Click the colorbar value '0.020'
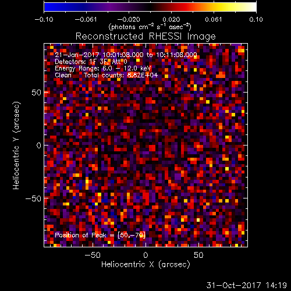This screenshot has width=291, height=291. pos(171,19)
